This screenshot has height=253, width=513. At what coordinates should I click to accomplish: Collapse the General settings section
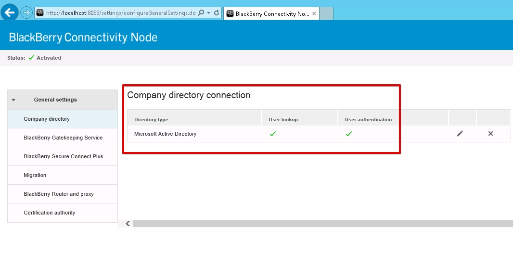tap(13, 100)
